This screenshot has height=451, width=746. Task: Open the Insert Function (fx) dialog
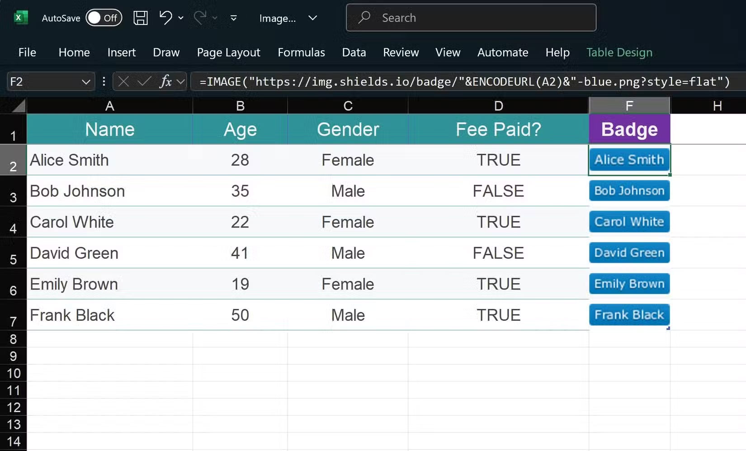pyautogui.click(x=165, y=81)
